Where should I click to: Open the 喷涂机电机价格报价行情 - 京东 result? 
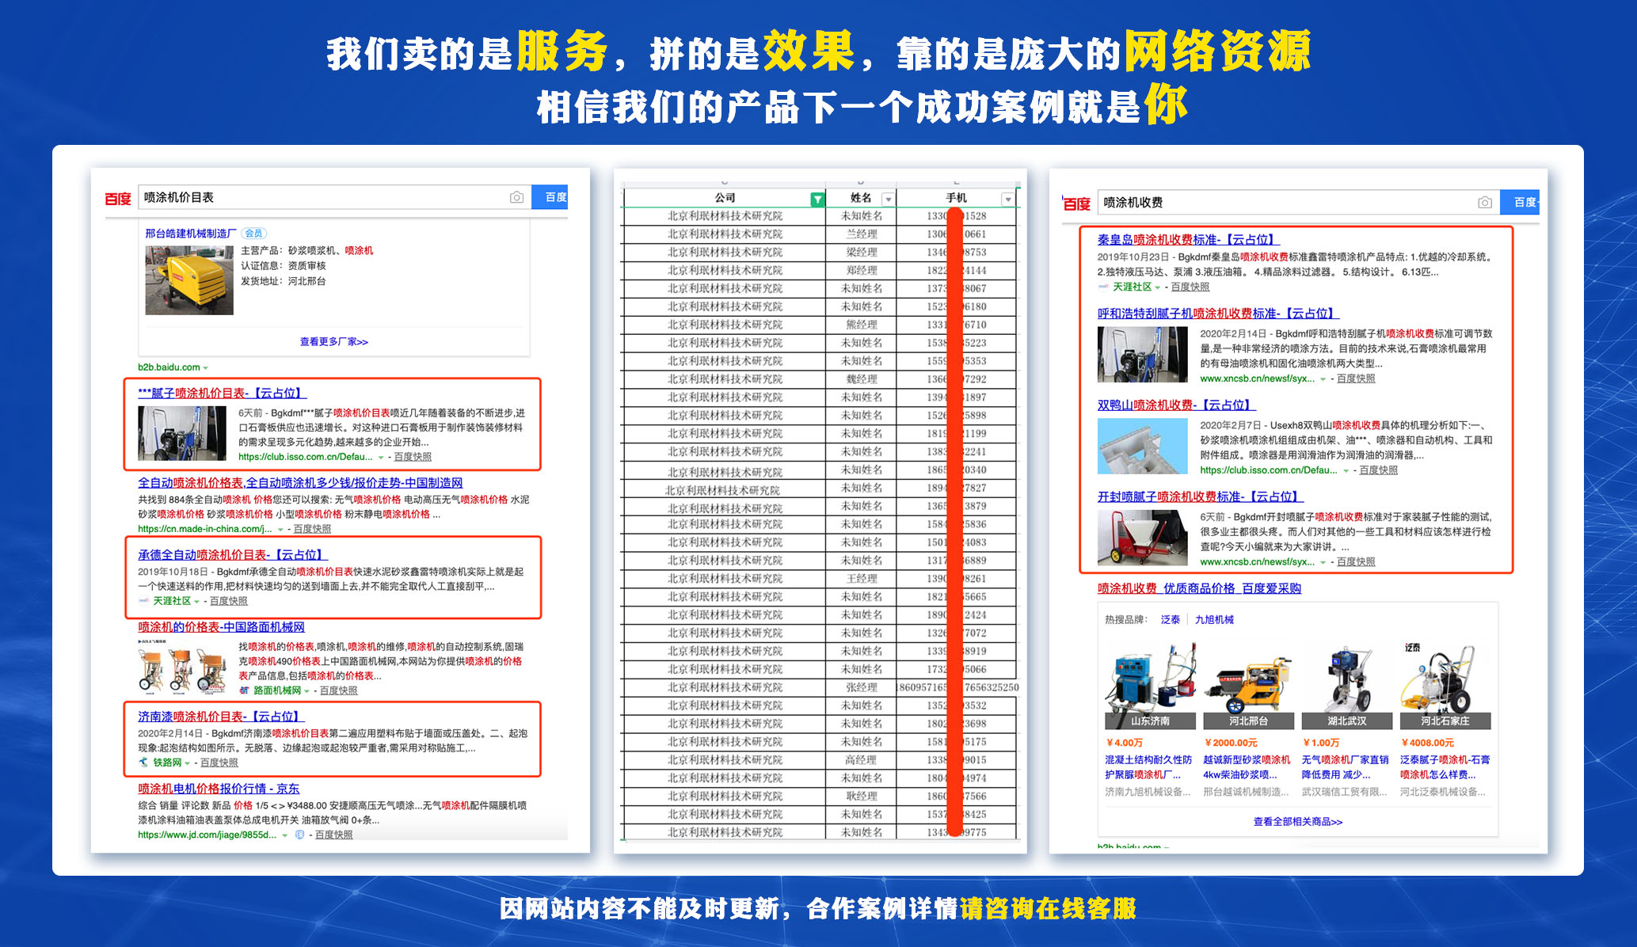219,788
